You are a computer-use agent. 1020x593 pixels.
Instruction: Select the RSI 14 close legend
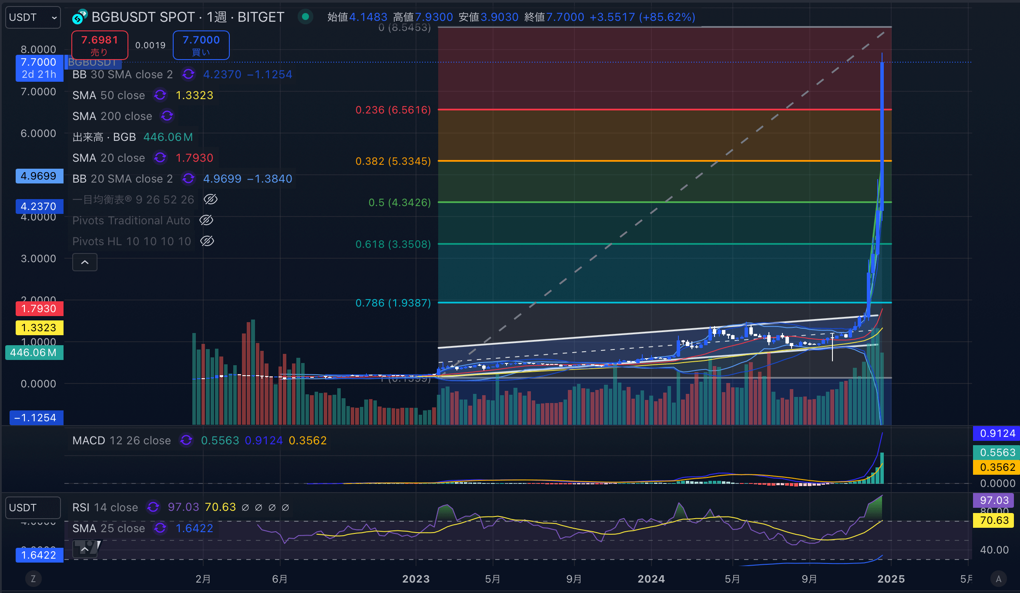(x=105, y=507)
